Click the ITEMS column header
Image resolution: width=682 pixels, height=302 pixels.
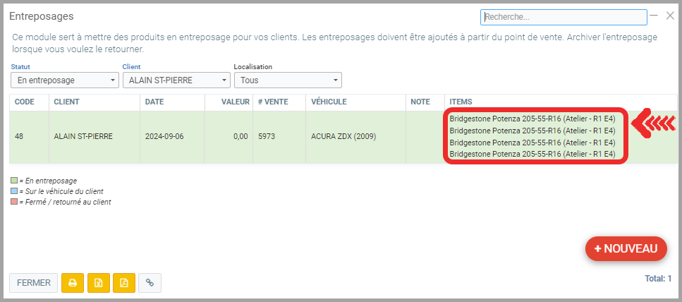coord(461,102)
